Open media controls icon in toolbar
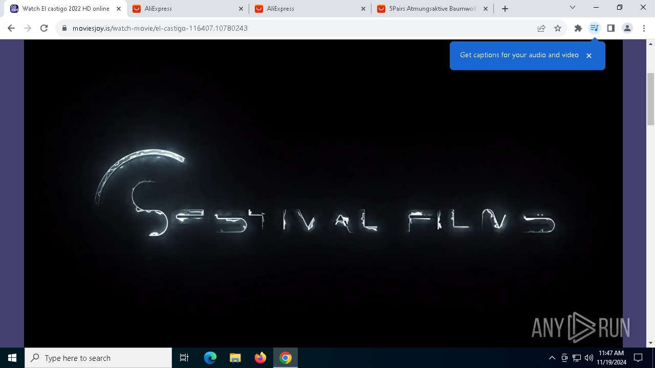Image resolution: width=655 pixels, height=368 pixels. pyautogui.click(x=594, y=28)
